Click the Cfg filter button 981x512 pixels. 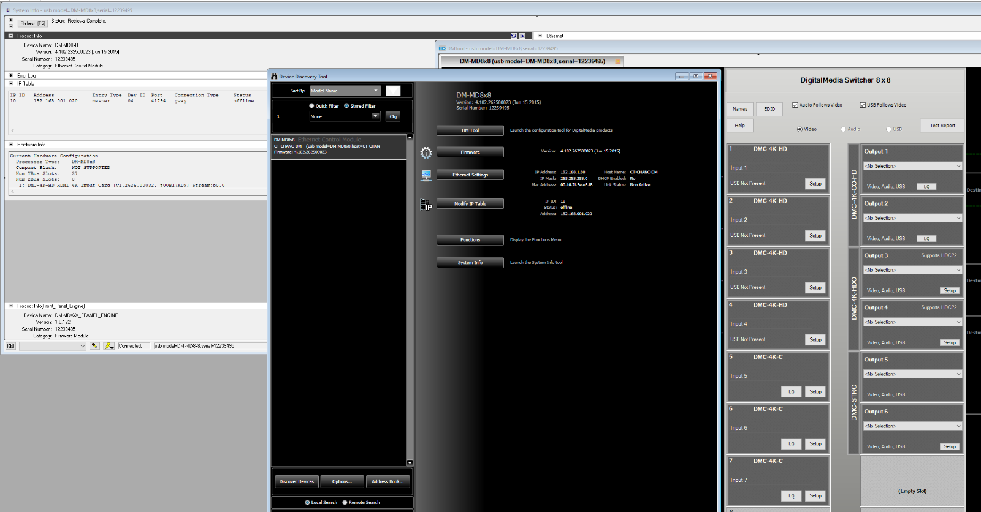(393, 116)
